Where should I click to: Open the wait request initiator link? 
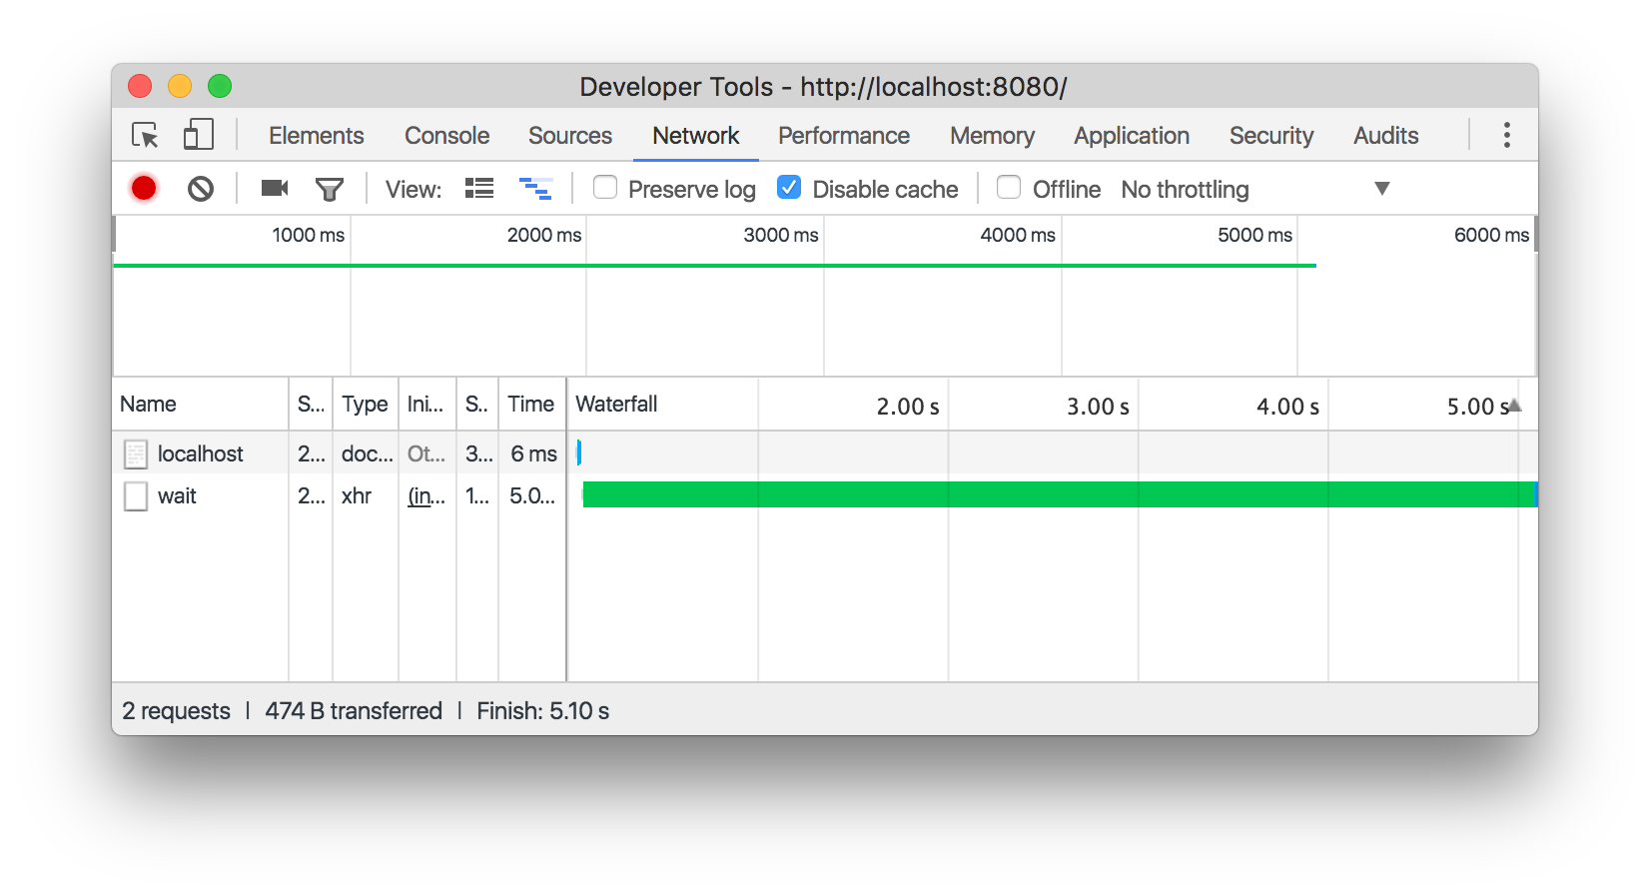[x=426, y=496]
